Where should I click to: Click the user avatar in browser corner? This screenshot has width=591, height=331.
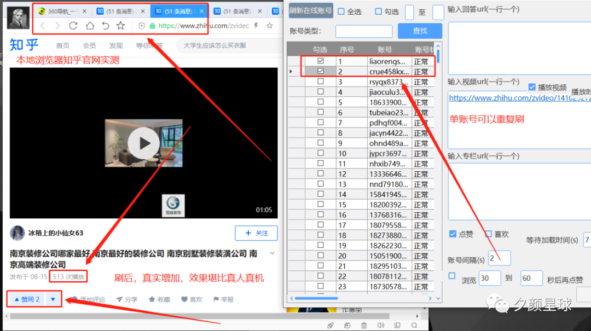click(x=18, y=18)
